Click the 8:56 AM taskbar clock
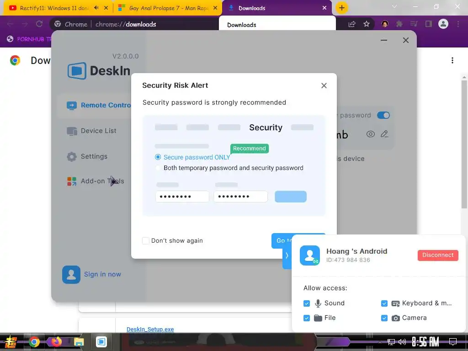 tap(425, 342)
